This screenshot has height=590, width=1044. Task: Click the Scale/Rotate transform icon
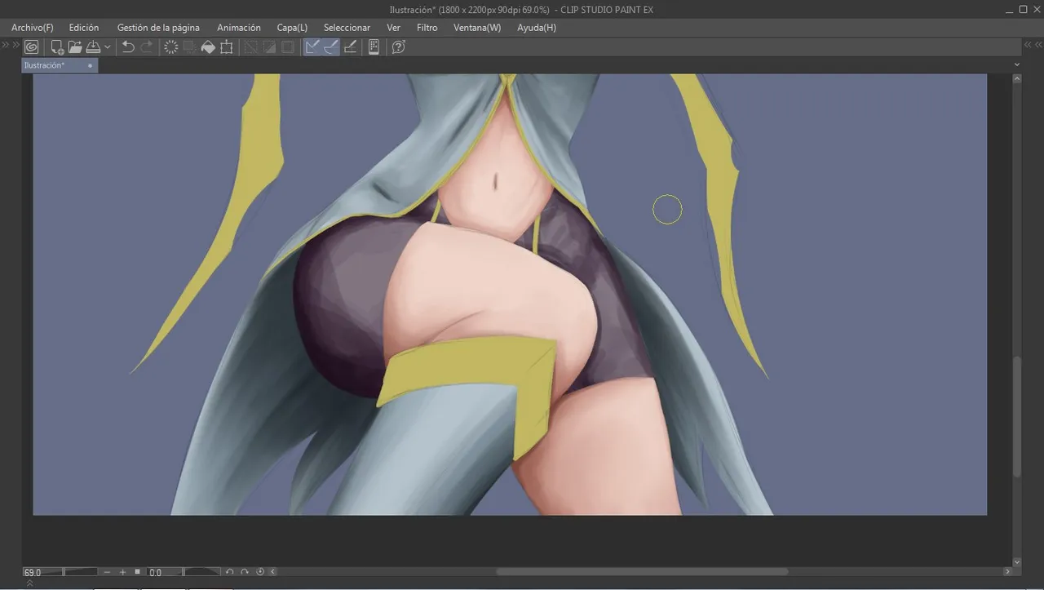click(227, 47)
